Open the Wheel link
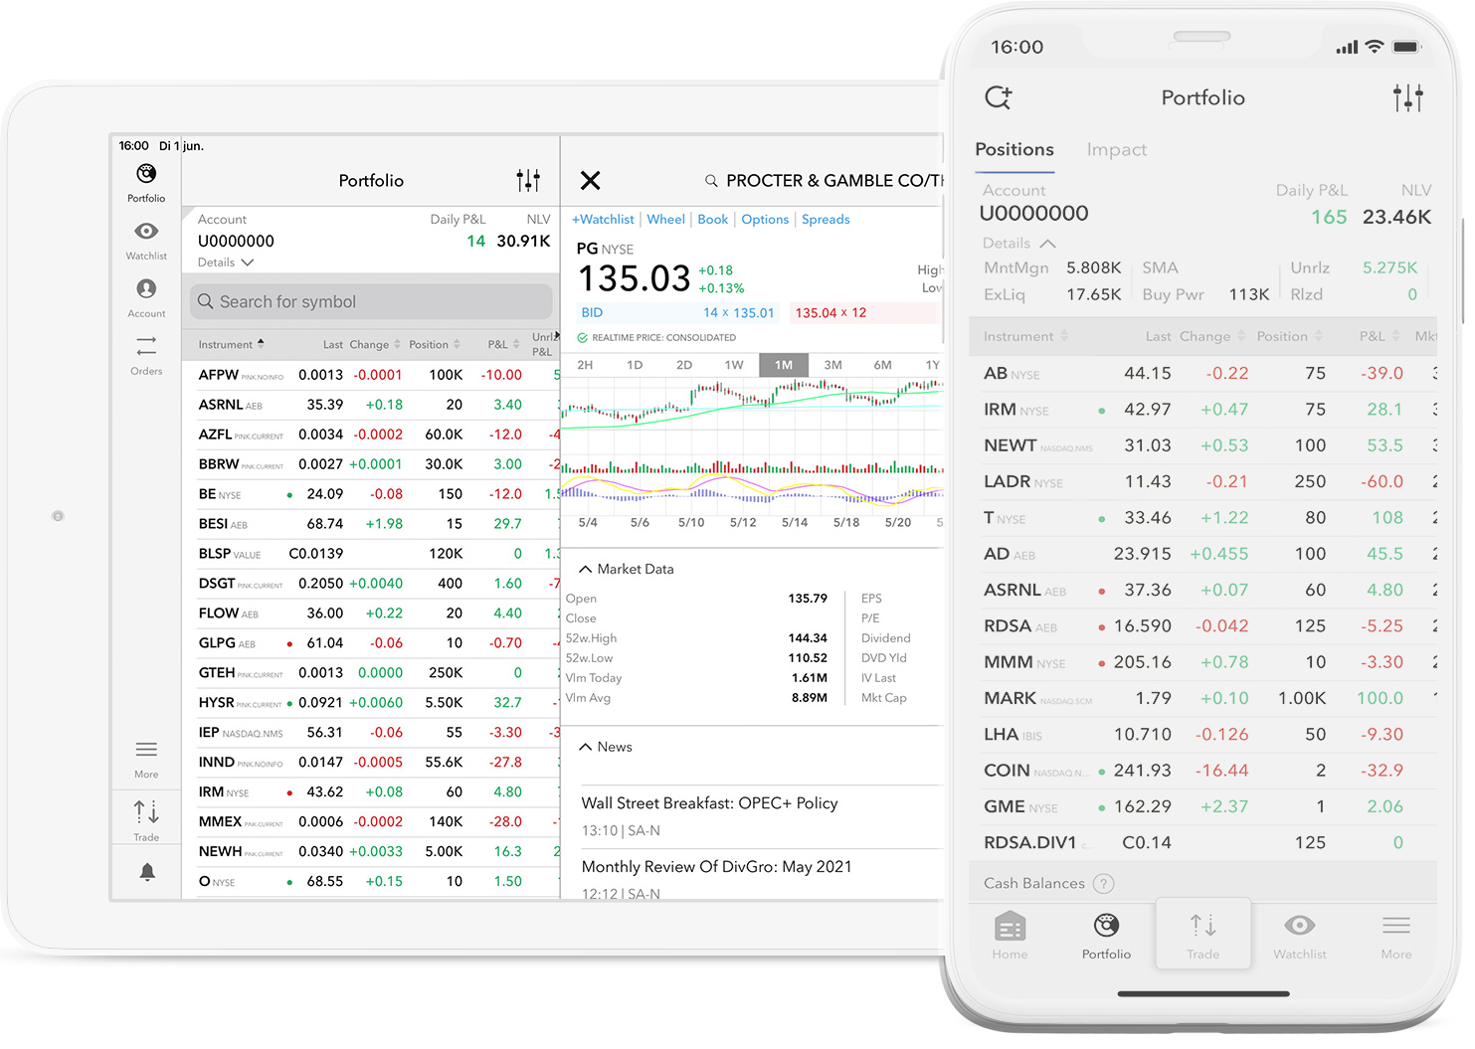Image resolution: width=1475 pixels, height=1049 pixels. coord(665,219)
